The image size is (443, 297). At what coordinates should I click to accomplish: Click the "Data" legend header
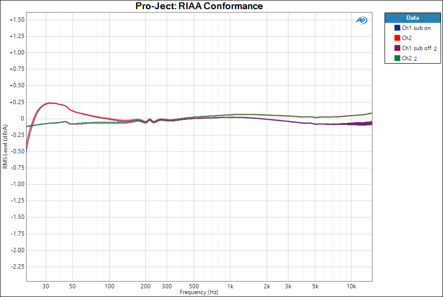pos(413,18)
